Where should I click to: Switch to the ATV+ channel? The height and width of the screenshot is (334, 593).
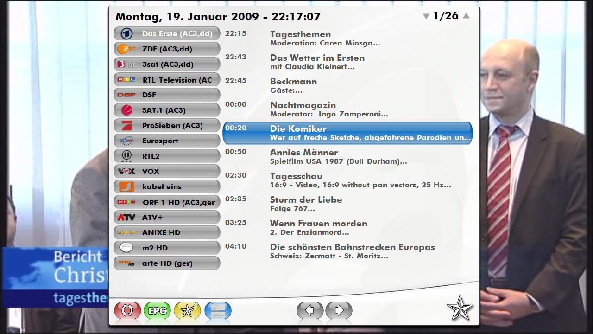(x=167, y=218)
